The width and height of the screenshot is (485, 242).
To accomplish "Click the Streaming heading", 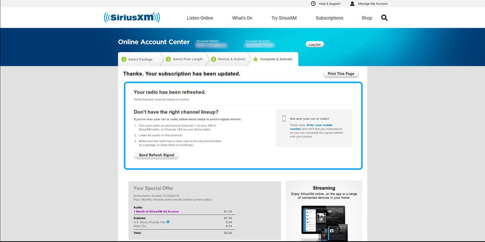I will 324,188.
